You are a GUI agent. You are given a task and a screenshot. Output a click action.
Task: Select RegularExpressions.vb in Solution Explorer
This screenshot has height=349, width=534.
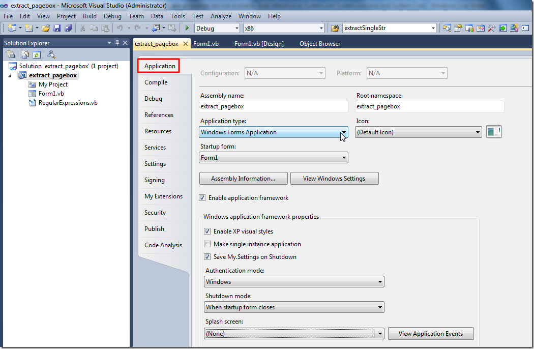click(x=68, y=103)
